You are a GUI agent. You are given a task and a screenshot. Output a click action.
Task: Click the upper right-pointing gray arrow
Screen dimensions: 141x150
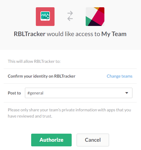(x=70, y=13)
